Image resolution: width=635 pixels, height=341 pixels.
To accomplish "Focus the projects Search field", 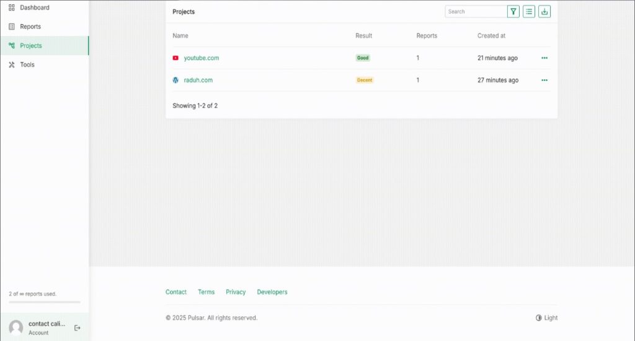I will (x=476, y=12).
